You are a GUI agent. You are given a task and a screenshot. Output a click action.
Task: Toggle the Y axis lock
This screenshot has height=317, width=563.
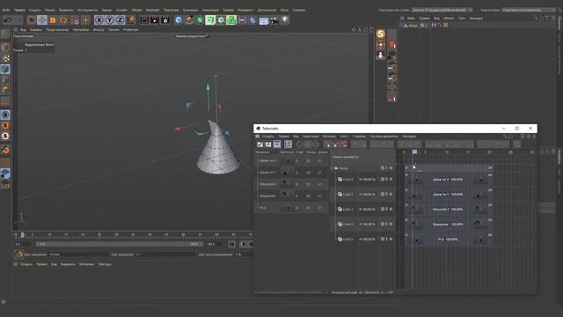(110, 20)
